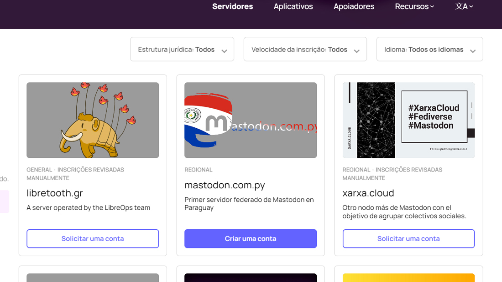Select the xarxa.cloud server title
The height and width of the screenshot is (282, 502).
click(x=368, y=193)
